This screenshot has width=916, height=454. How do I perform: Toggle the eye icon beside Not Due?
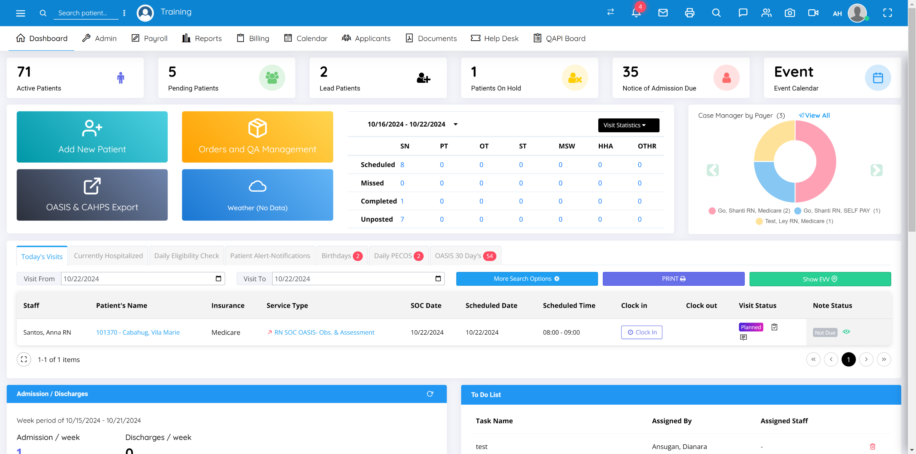pos(846,332)
